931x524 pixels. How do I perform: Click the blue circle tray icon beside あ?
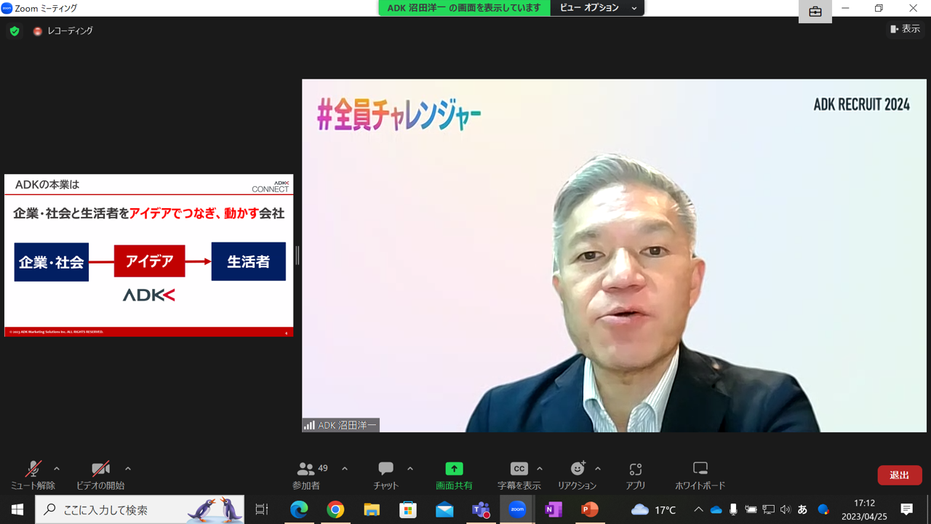(x=823, y=509)
